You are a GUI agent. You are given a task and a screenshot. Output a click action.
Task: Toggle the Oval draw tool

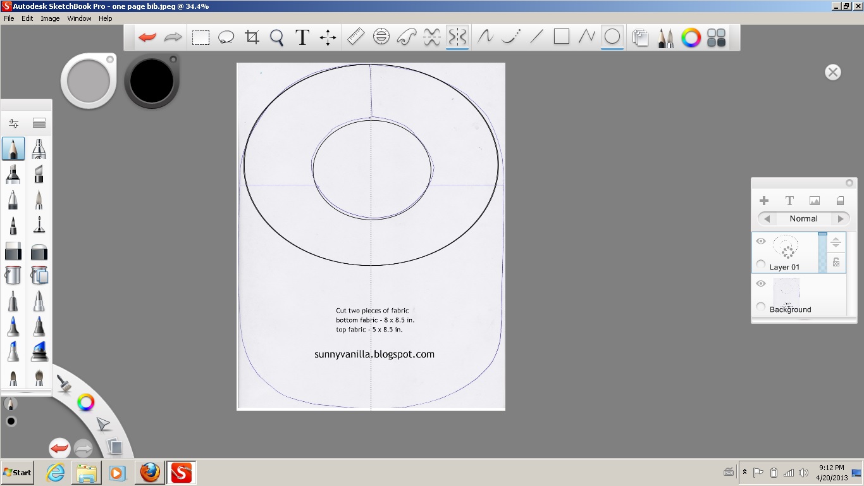pyautogui.click(x=612, y=37)
